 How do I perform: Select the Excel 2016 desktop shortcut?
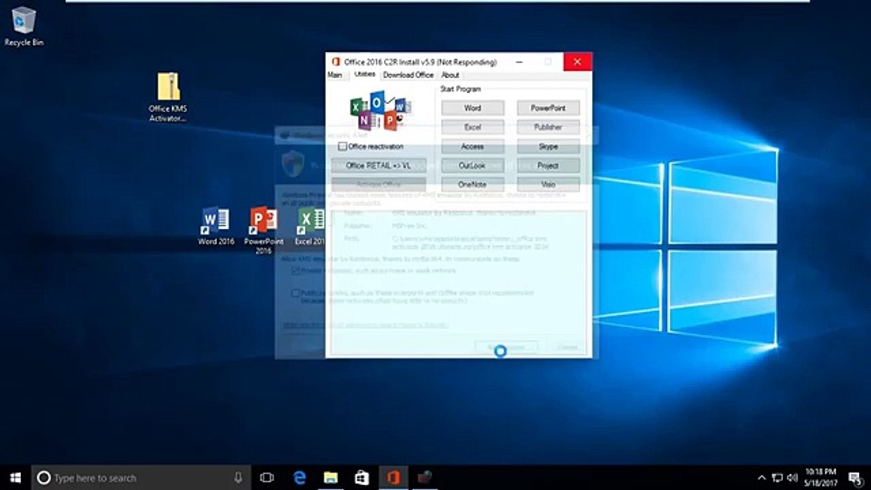coord(310,226)
